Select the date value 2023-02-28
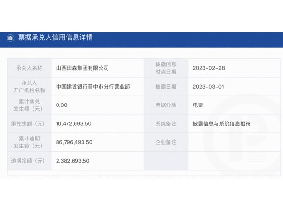283x212 pixels. (208, 68)
